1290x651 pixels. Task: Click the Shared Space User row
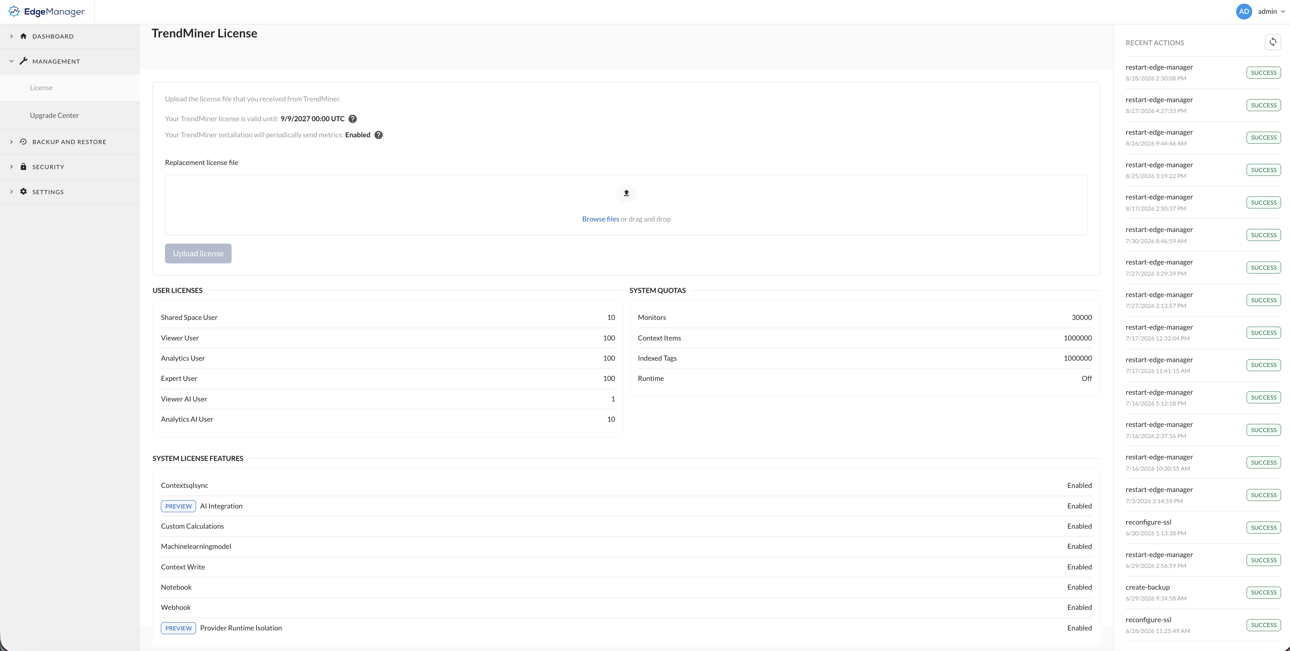point(388,318)
